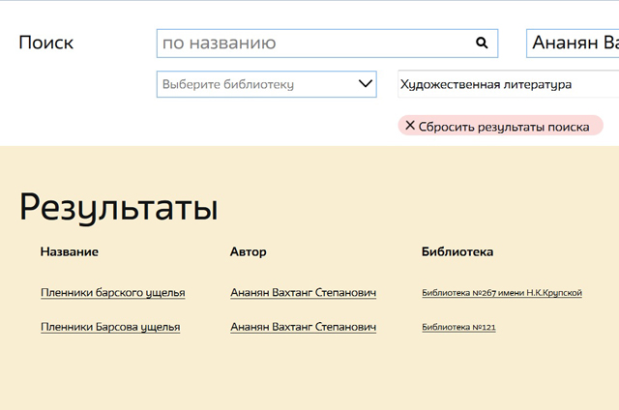Screen dimensions: 619x410
Task: Open book 'Пленники барского ущелья'
Action: [x=113, y=293]
